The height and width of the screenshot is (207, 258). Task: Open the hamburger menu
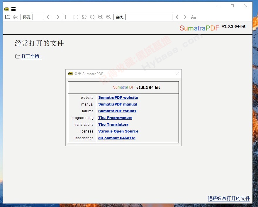coord(13,9)
